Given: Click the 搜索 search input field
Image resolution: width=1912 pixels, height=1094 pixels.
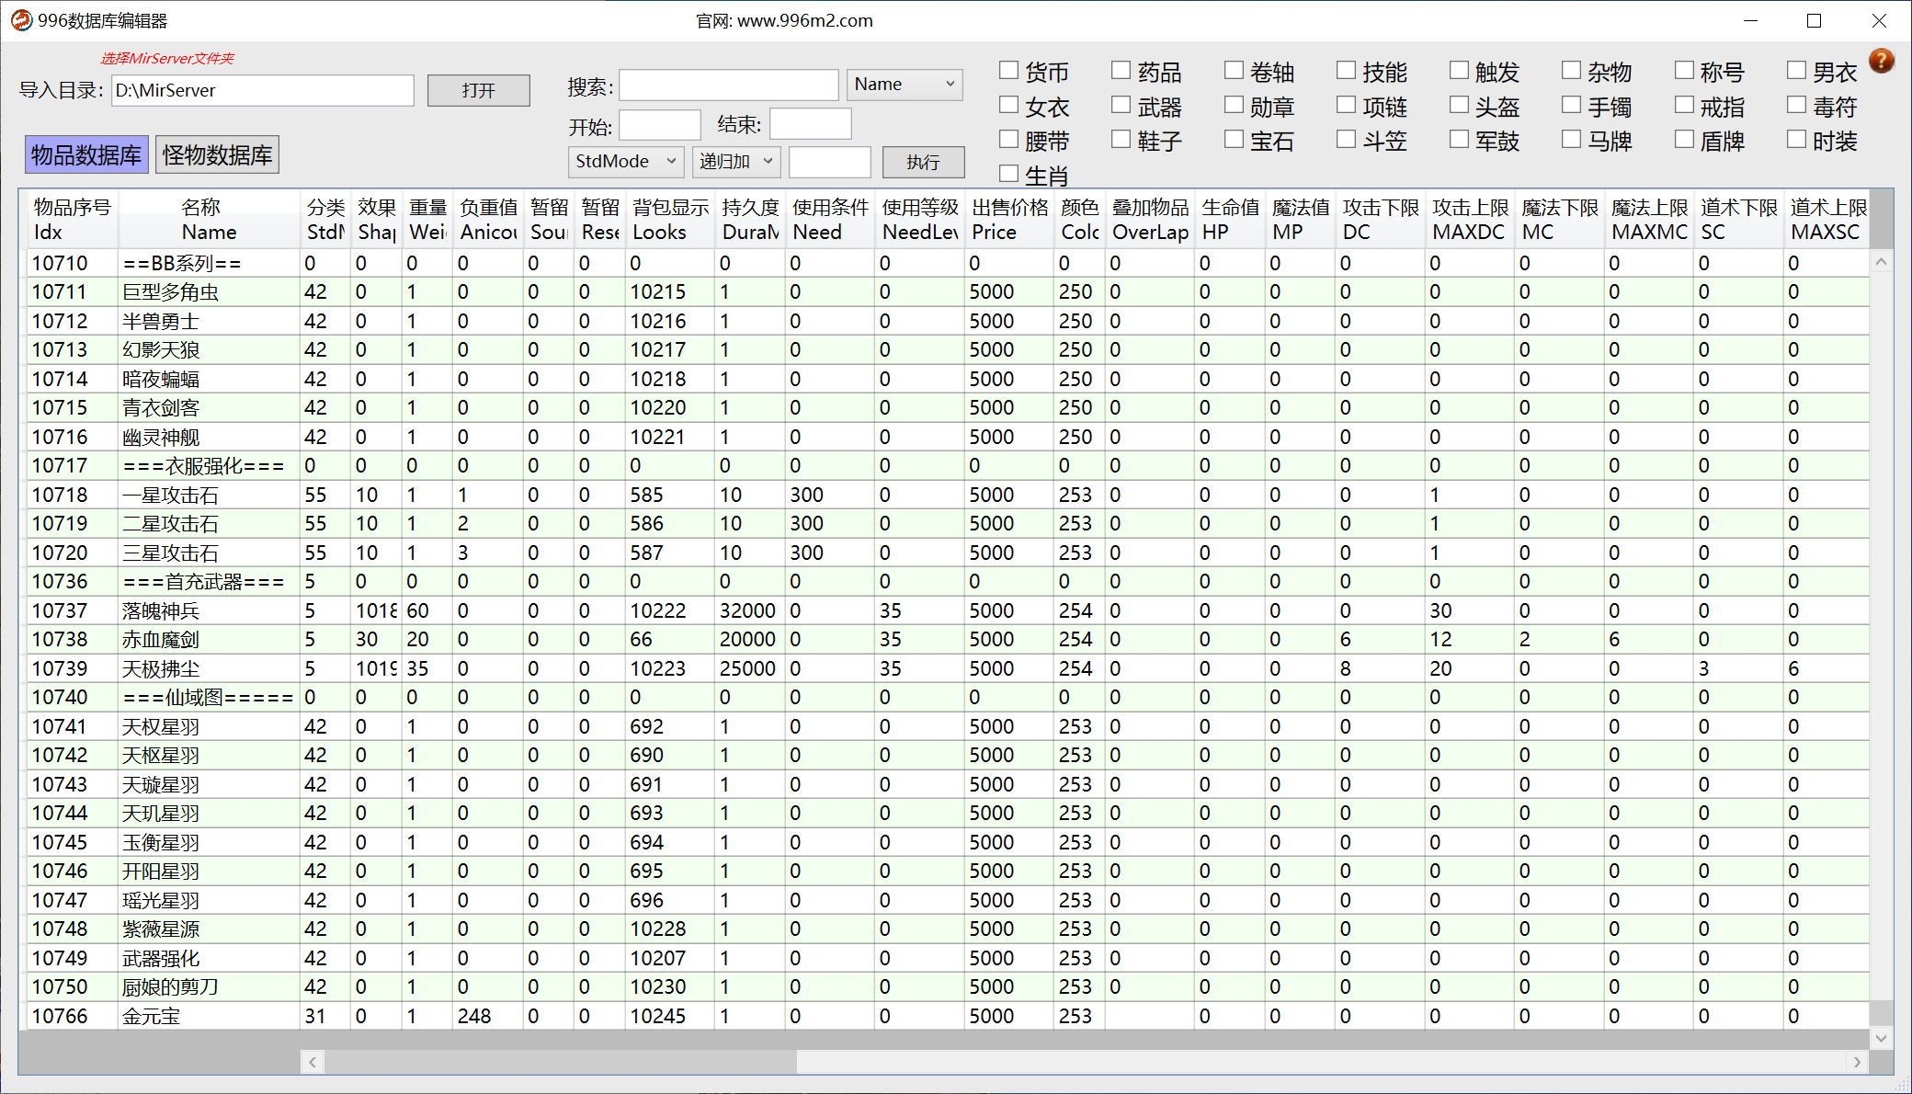Looking at the screenshot, I should click(729, 85).
